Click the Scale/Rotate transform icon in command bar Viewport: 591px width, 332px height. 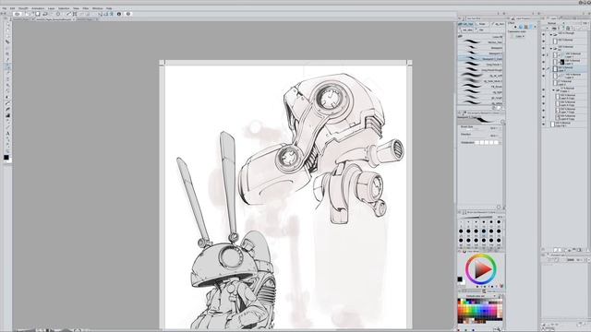coord(75,14)
